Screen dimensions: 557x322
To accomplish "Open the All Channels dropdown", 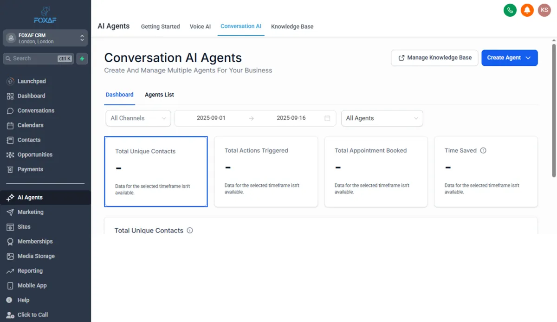I will point(138,118).
